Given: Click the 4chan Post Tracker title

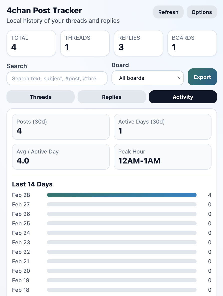Looking at the screenshot, I should pos(44,10).
